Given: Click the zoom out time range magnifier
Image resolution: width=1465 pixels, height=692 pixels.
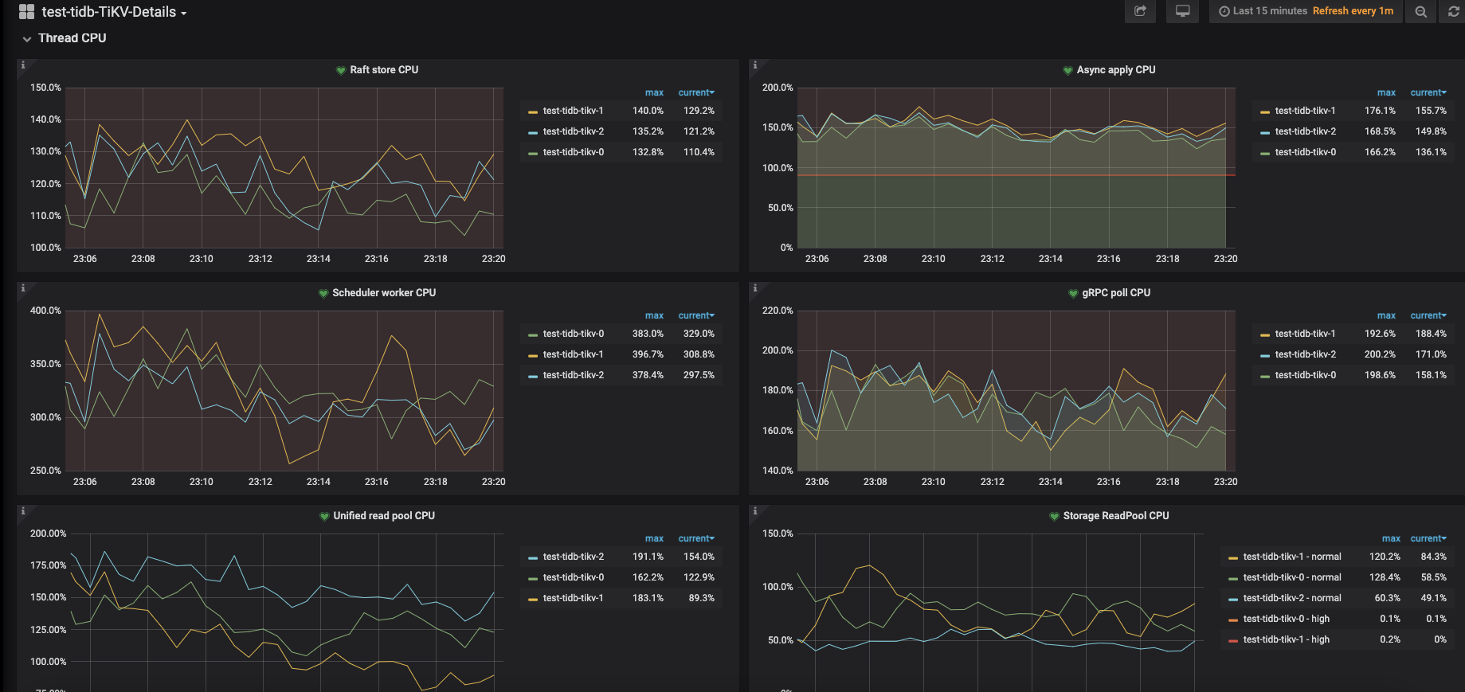Looking at the screenshot, I should click(x=1420, y=11).
